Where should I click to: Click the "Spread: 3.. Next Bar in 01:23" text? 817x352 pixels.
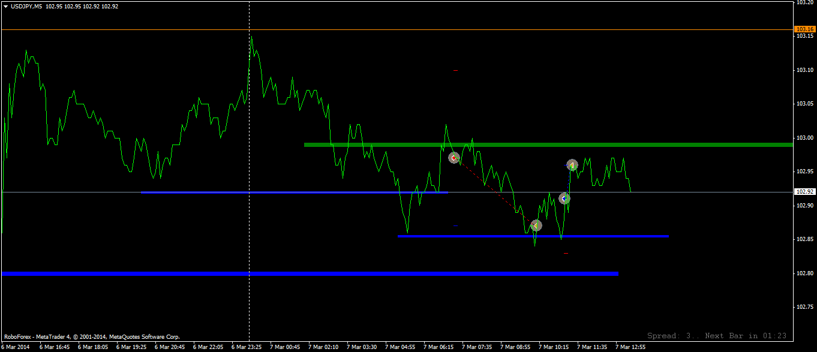pos(717,336)
